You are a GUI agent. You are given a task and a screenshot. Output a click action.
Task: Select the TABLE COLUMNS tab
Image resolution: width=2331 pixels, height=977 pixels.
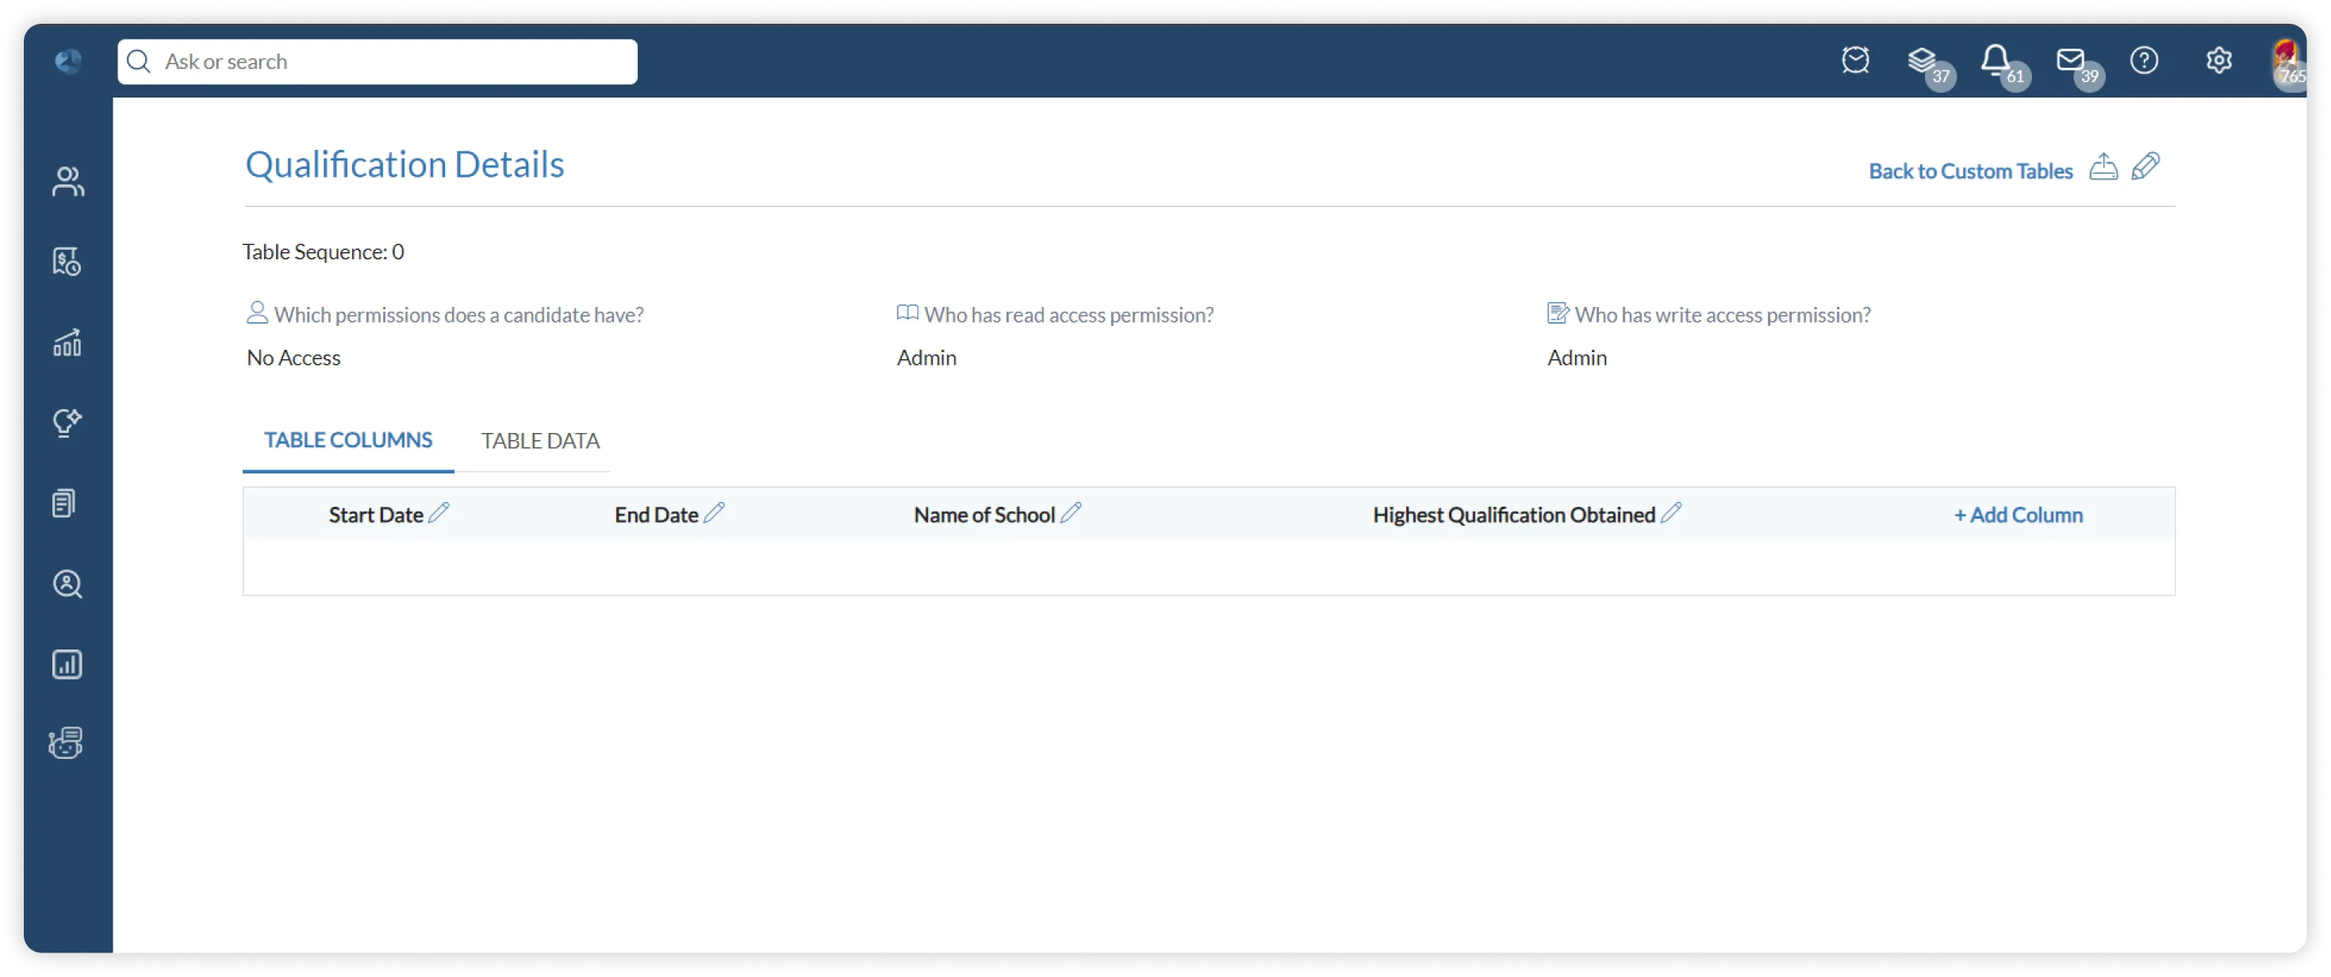(347, 441)
